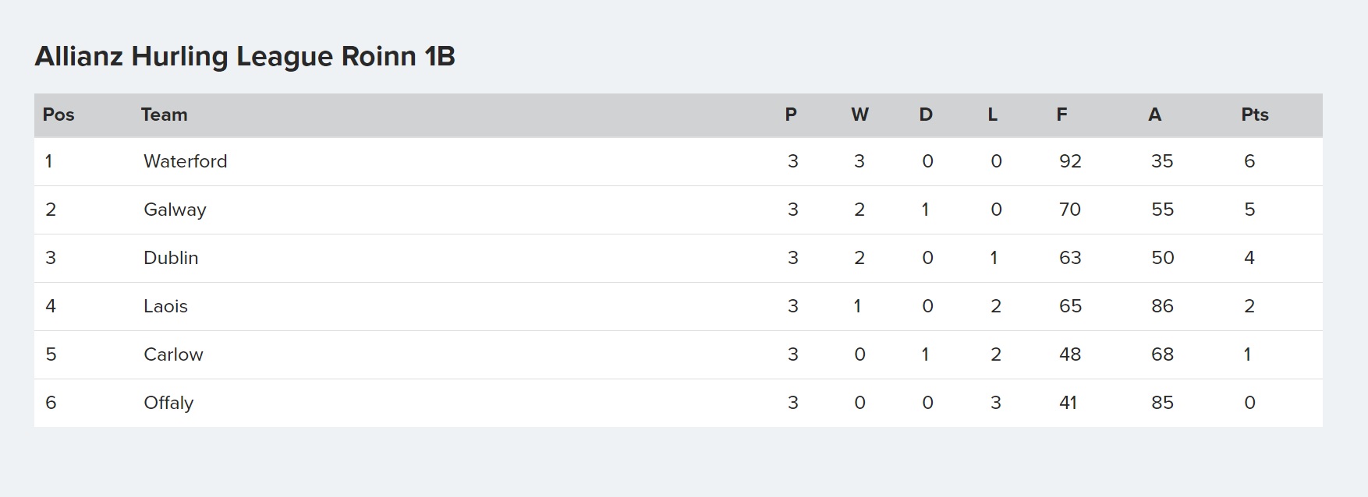This screenshot has height=497, width=1368.
Task: Click the Offaly team name
Action: [168, 403]
